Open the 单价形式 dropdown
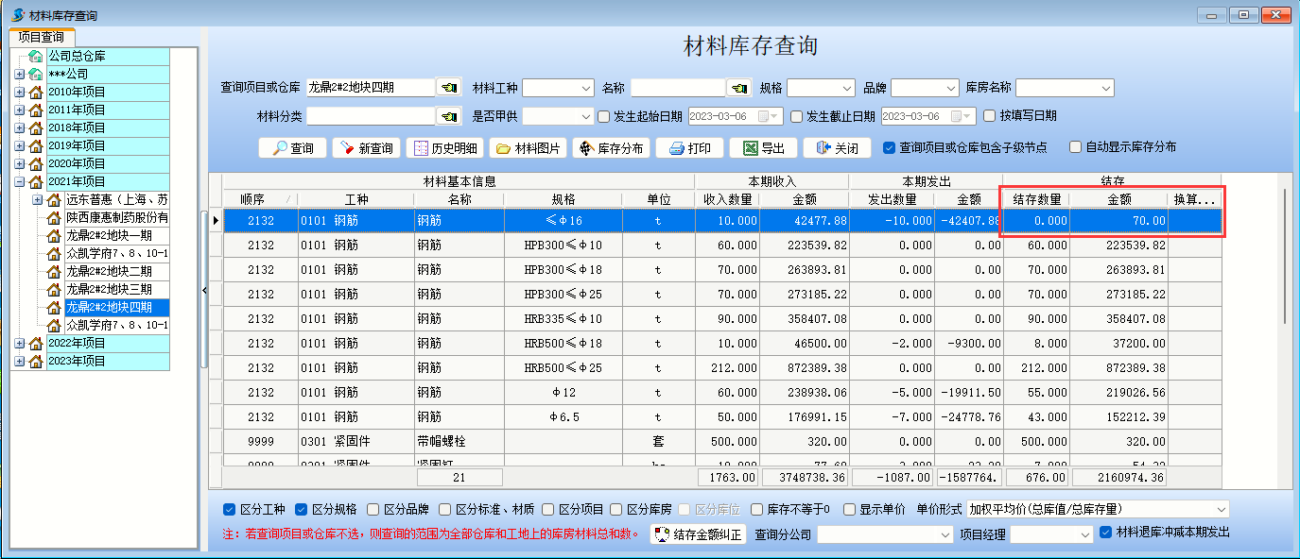Screen dimensions: 1300x559 [x=1221, y=509]
